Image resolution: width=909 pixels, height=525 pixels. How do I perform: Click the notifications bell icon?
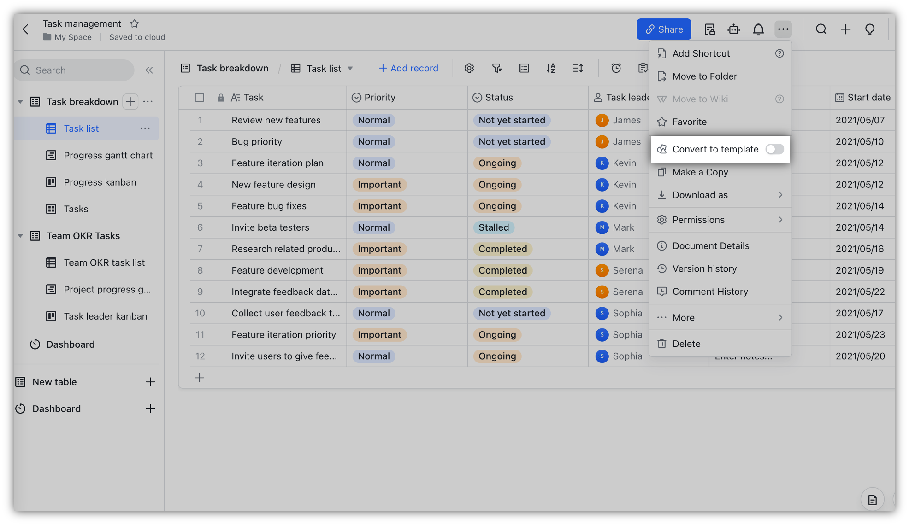[x=758, y=29]
